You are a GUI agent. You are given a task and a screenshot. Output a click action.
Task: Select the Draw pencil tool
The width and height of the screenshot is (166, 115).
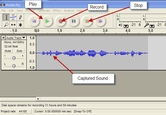pyautogui.click(x=20, y=17)
